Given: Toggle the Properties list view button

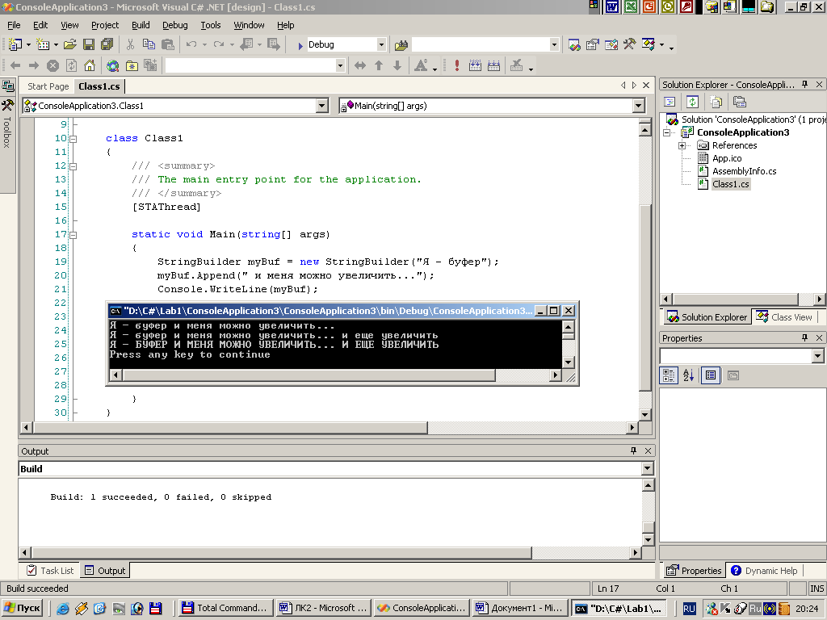Looking at the screenshot, I should pyautogui.click(x=711, y=375).
